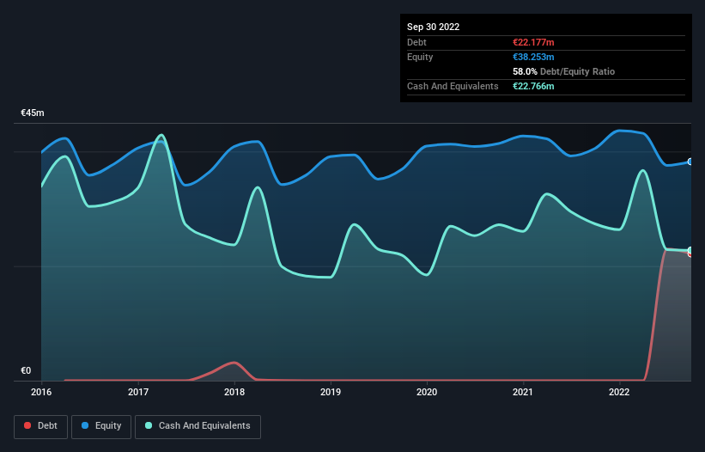Click the 2019 x-axis label
Viewport: 705px width, 452px height.
point(331,392)
